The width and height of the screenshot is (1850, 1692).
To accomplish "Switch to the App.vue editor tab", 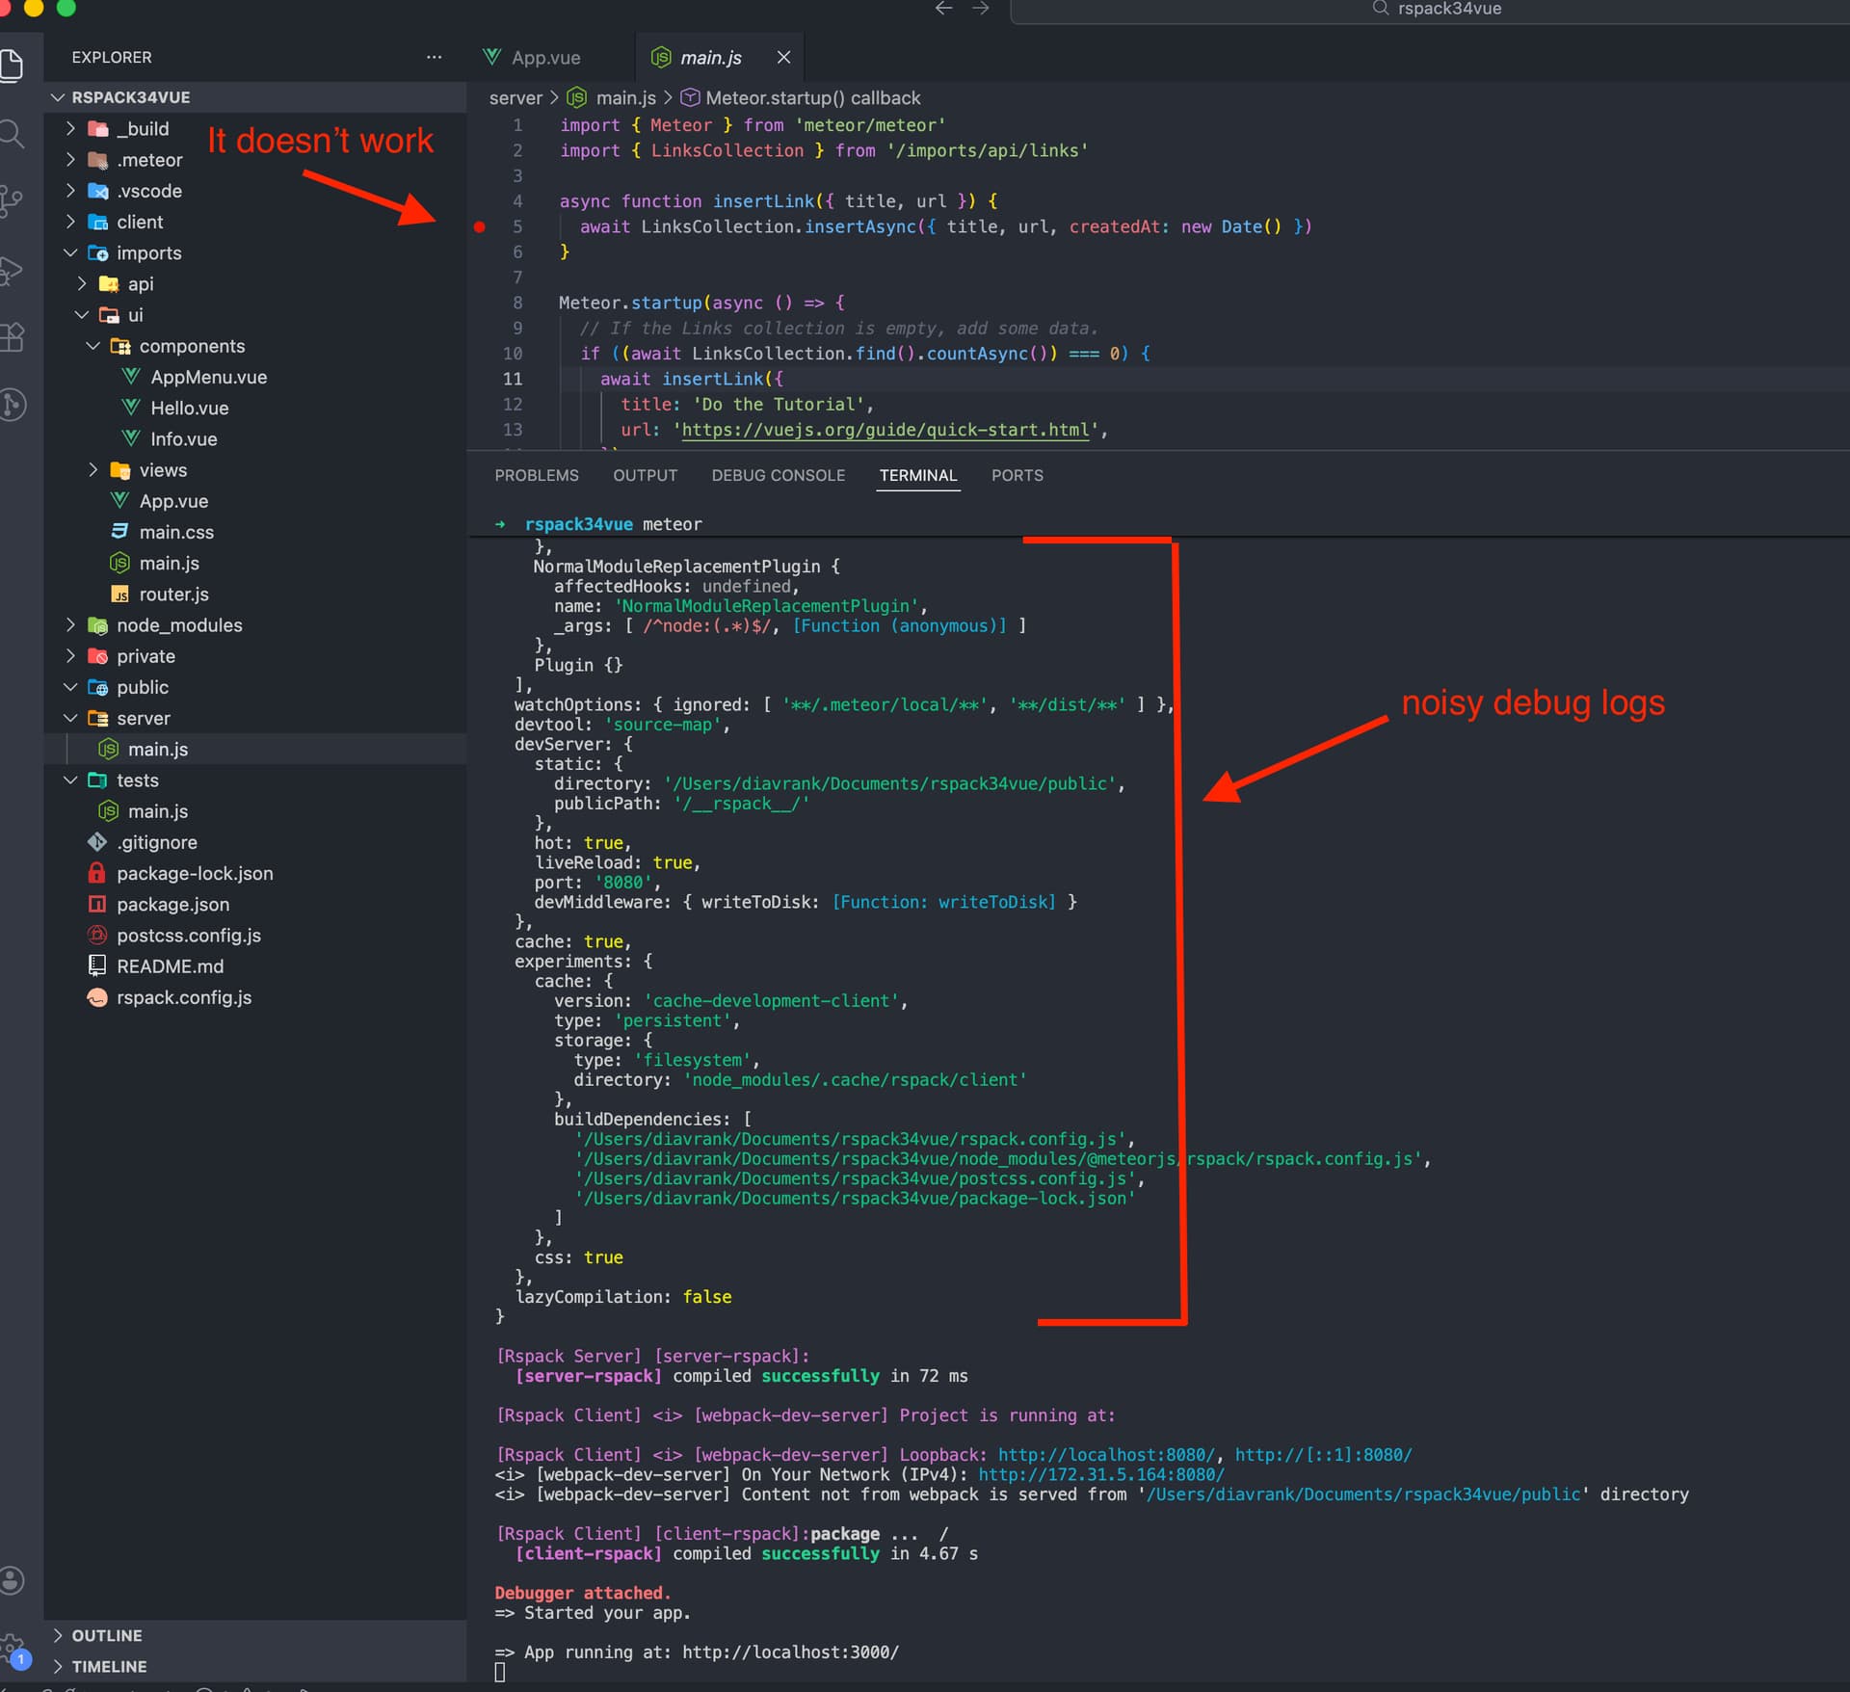I will tap(543, 58).
